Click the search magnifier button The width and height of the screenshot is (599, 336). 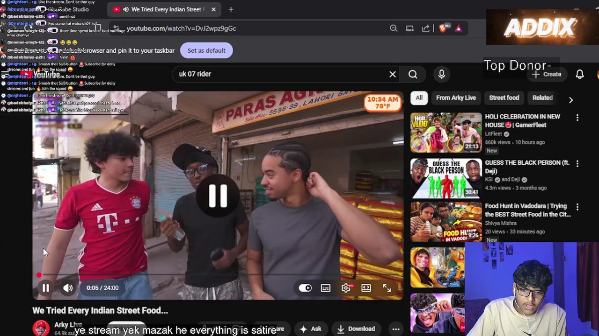coord(413,74)
